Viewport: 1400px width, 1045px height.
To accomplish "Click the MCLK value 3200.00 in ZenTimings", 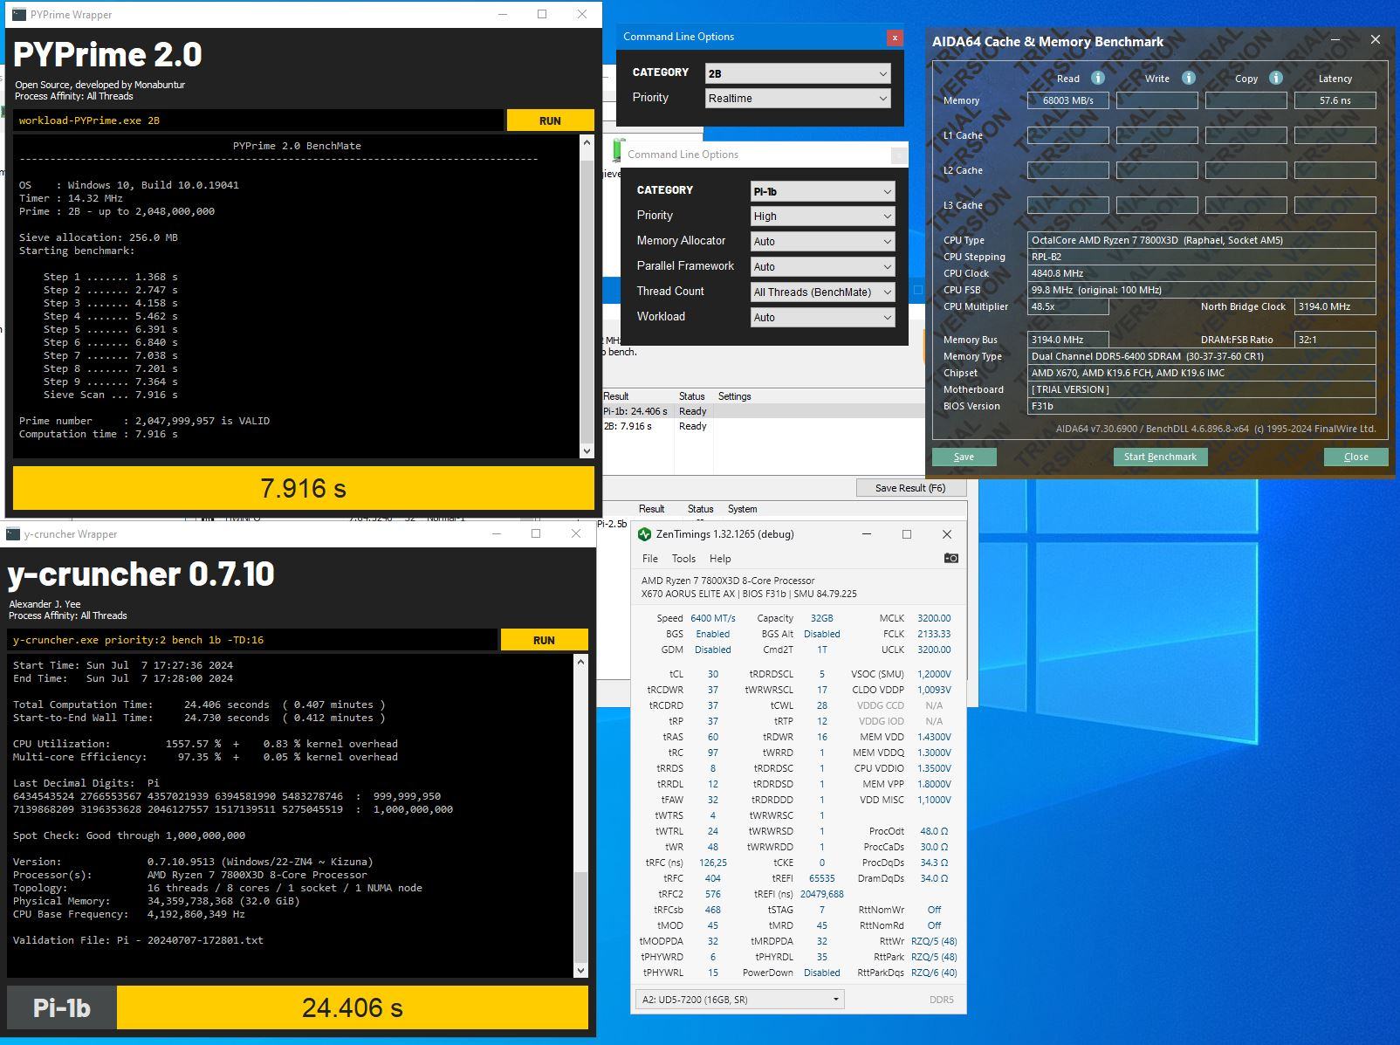I will [934, 618].
